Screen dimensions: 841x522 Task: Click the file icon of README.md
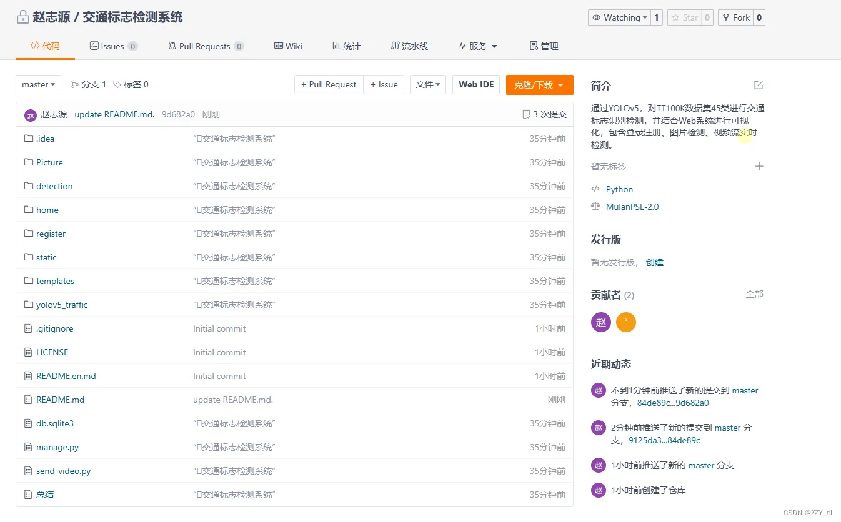27,399
